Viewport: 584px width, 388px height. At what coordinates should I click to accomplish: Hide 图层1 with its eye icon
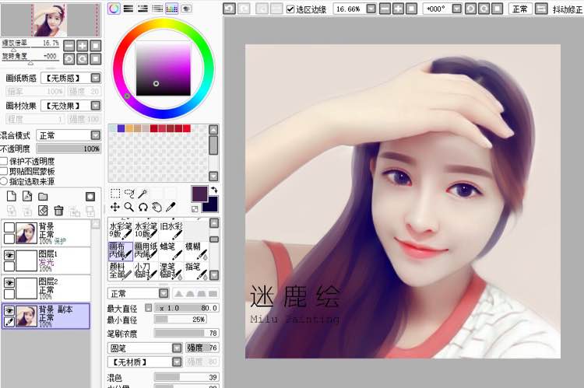coord(9,254)
